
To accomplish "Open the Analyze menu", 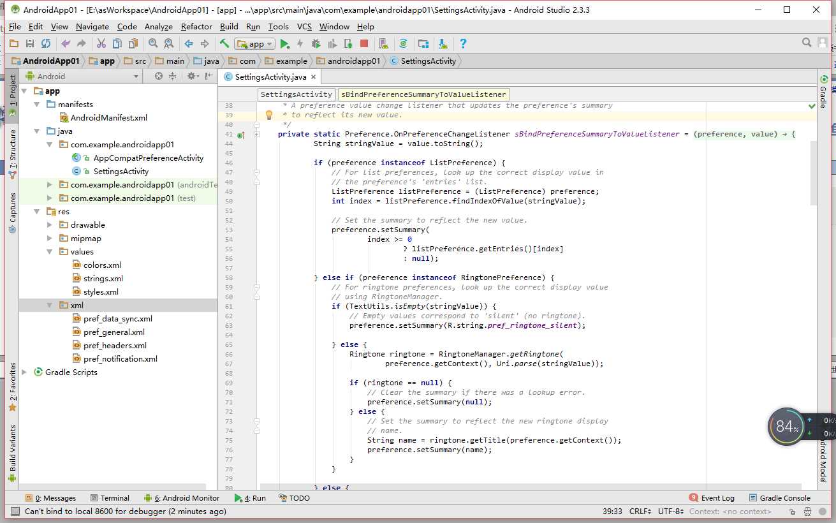I will click(159, 26).
